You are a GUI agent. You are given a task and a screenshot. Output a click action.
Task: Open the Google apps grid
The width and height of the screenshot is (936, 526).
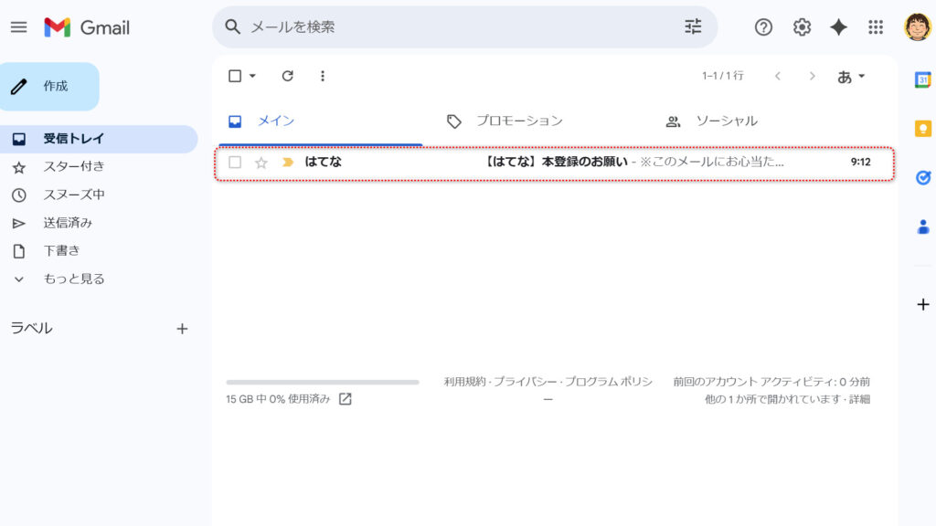(x=876, y=27)
